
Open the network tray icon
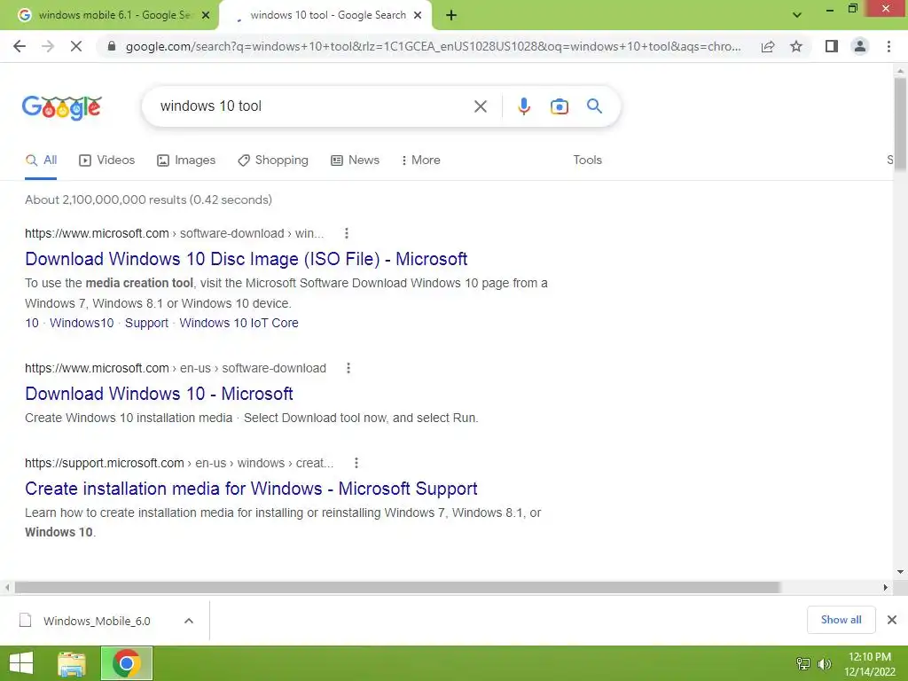pos(802,664)
